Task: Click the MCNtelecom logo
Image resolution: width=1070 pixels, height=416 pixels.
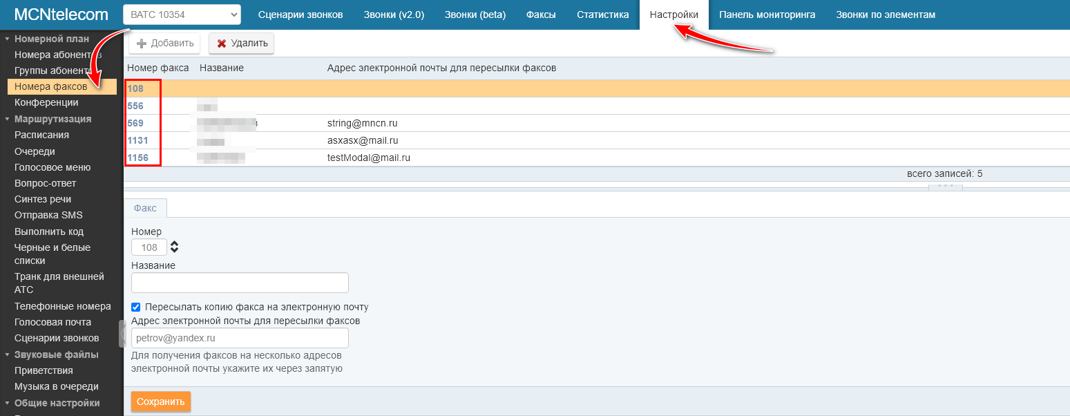Action: coord(61,15)
